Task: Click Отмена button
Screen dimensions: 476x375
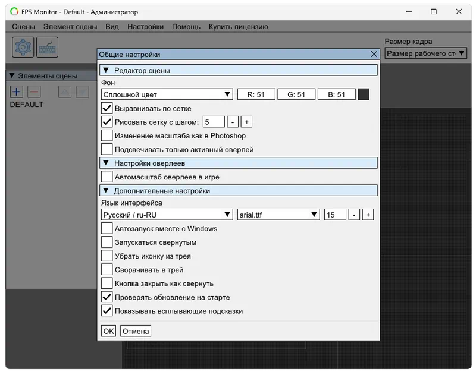Action: click(136, 331)
